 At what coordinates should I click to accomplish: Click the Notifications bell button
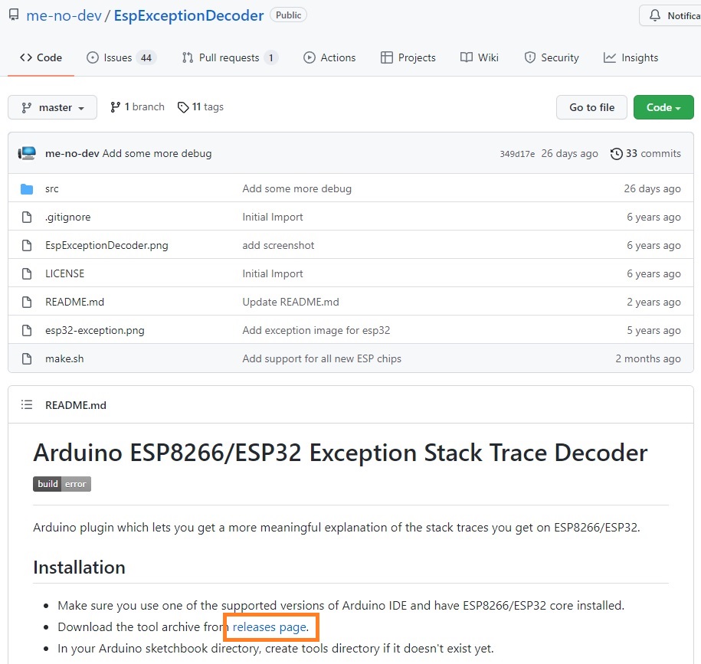[670, 15]
